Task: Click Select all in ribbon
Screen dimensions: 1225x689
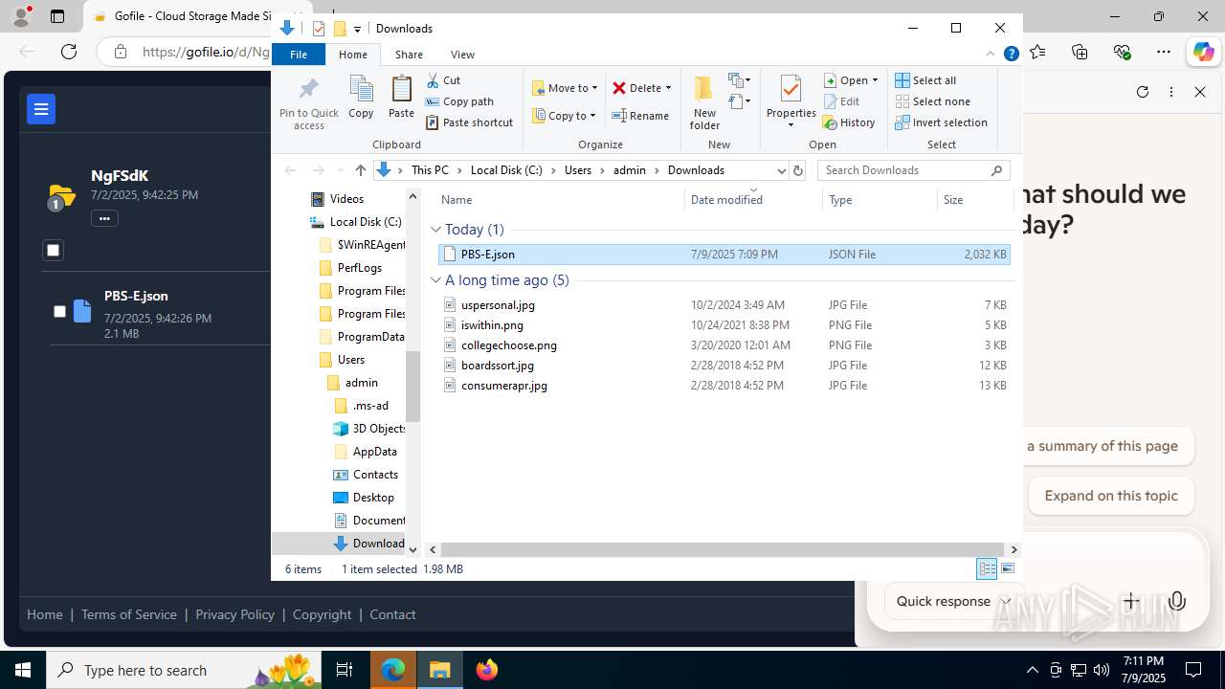Action: coord(925,80)
